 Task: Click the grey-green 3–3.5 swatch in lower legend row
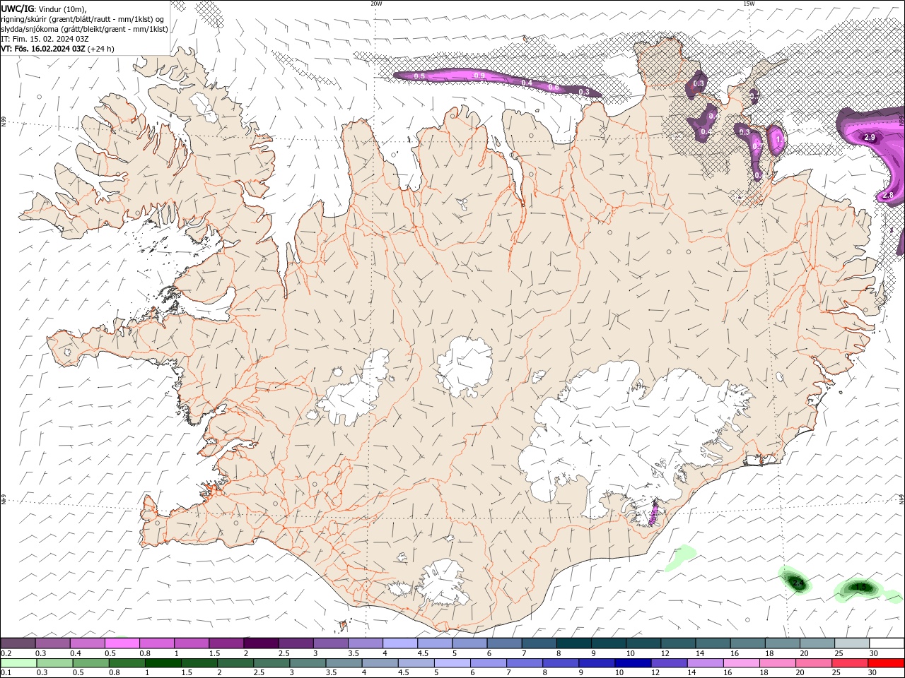[307, 663]
